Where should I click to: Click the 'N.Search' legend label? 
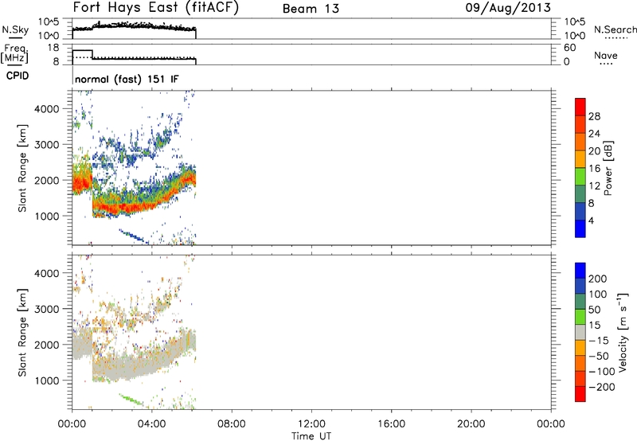tap(615, 29)
